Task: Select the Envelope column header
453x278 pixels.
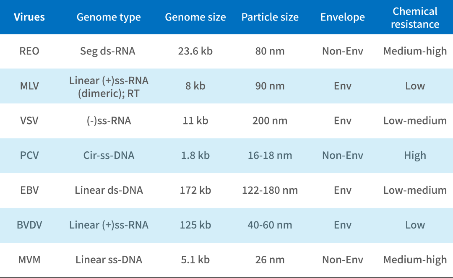Action: click(343, 17)
